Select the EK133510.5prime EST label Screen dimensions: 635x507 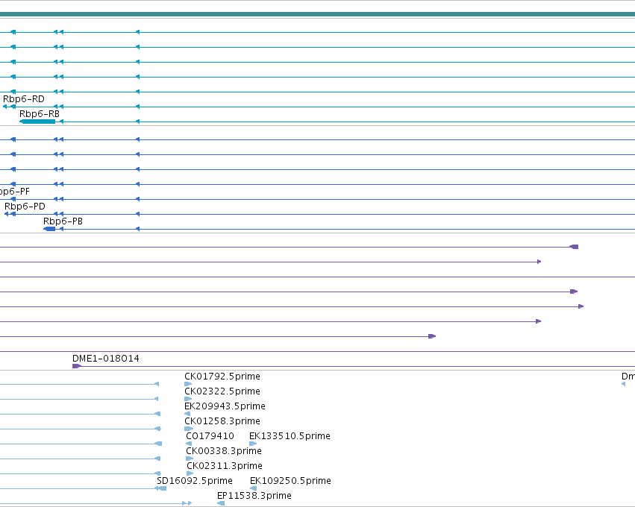pyautogui.click(x=290, y=436)
